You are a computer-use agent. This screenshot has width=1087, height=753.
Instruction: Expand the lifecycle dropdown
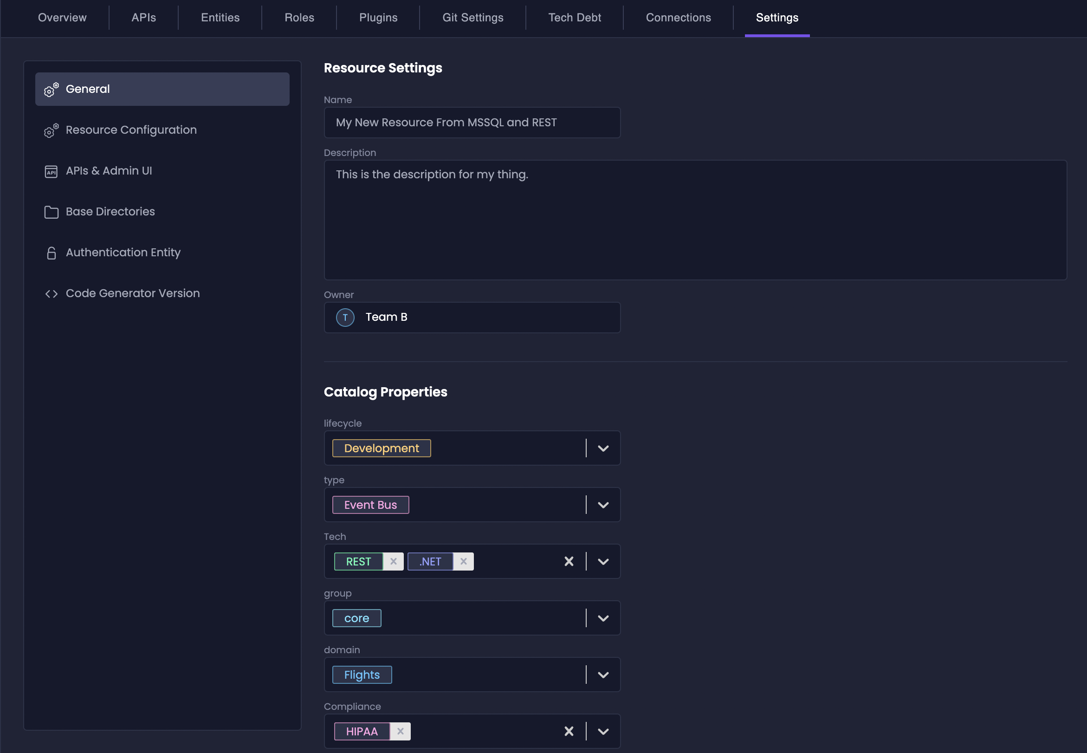tap(603, 448)
